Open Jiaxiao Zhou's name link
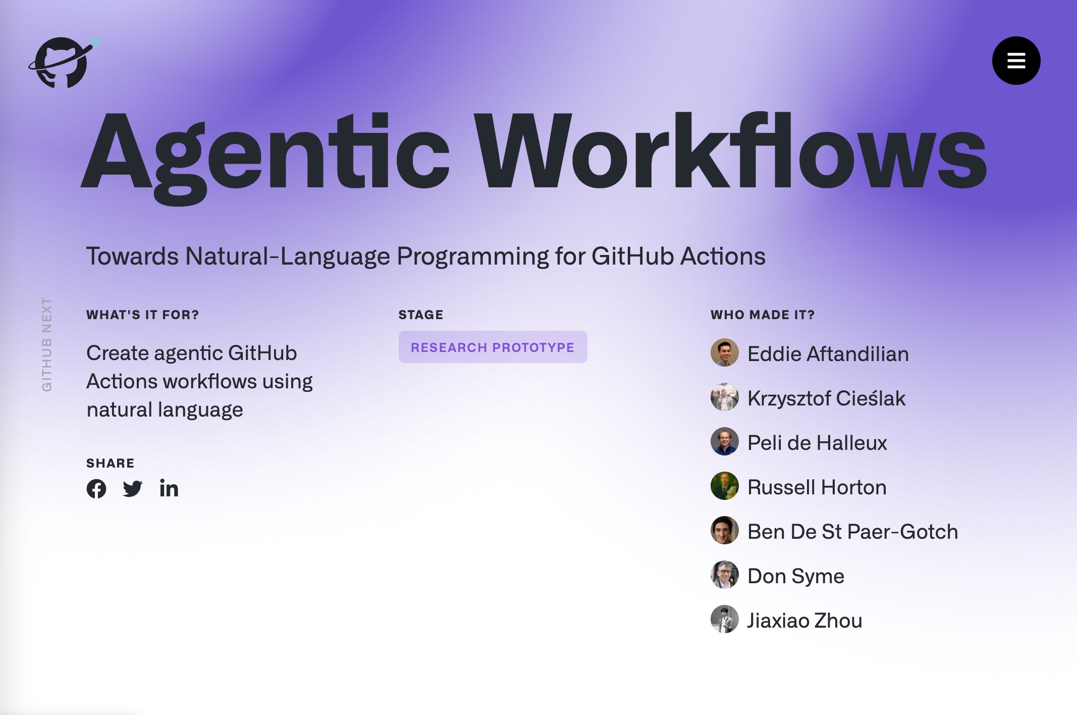The width and height of the screenshot is (1077, 715). tap(804, 621)
